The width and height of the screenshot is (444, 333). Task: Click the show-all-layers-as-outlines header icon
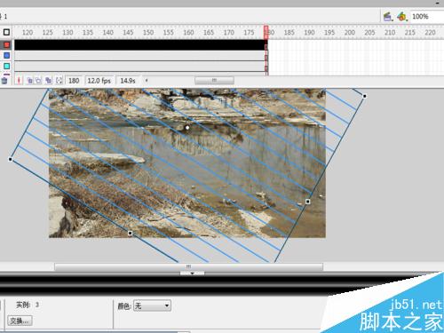click(6, 32)
